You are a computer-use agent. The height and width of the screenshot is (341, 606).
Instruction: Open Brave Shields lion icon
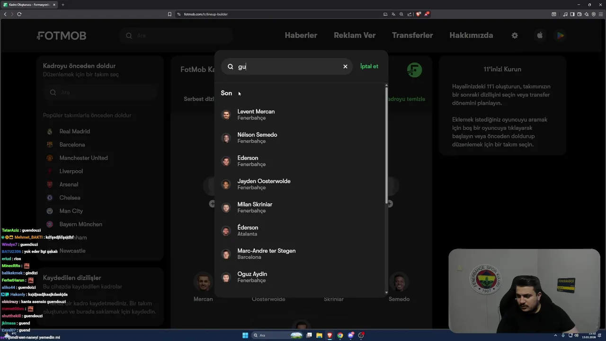419,14
